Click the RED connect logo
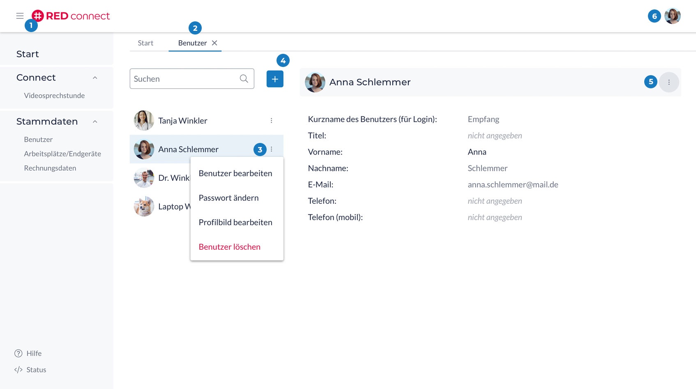The height and width of the screenshot is (389, 696). (x=71, y=16)
